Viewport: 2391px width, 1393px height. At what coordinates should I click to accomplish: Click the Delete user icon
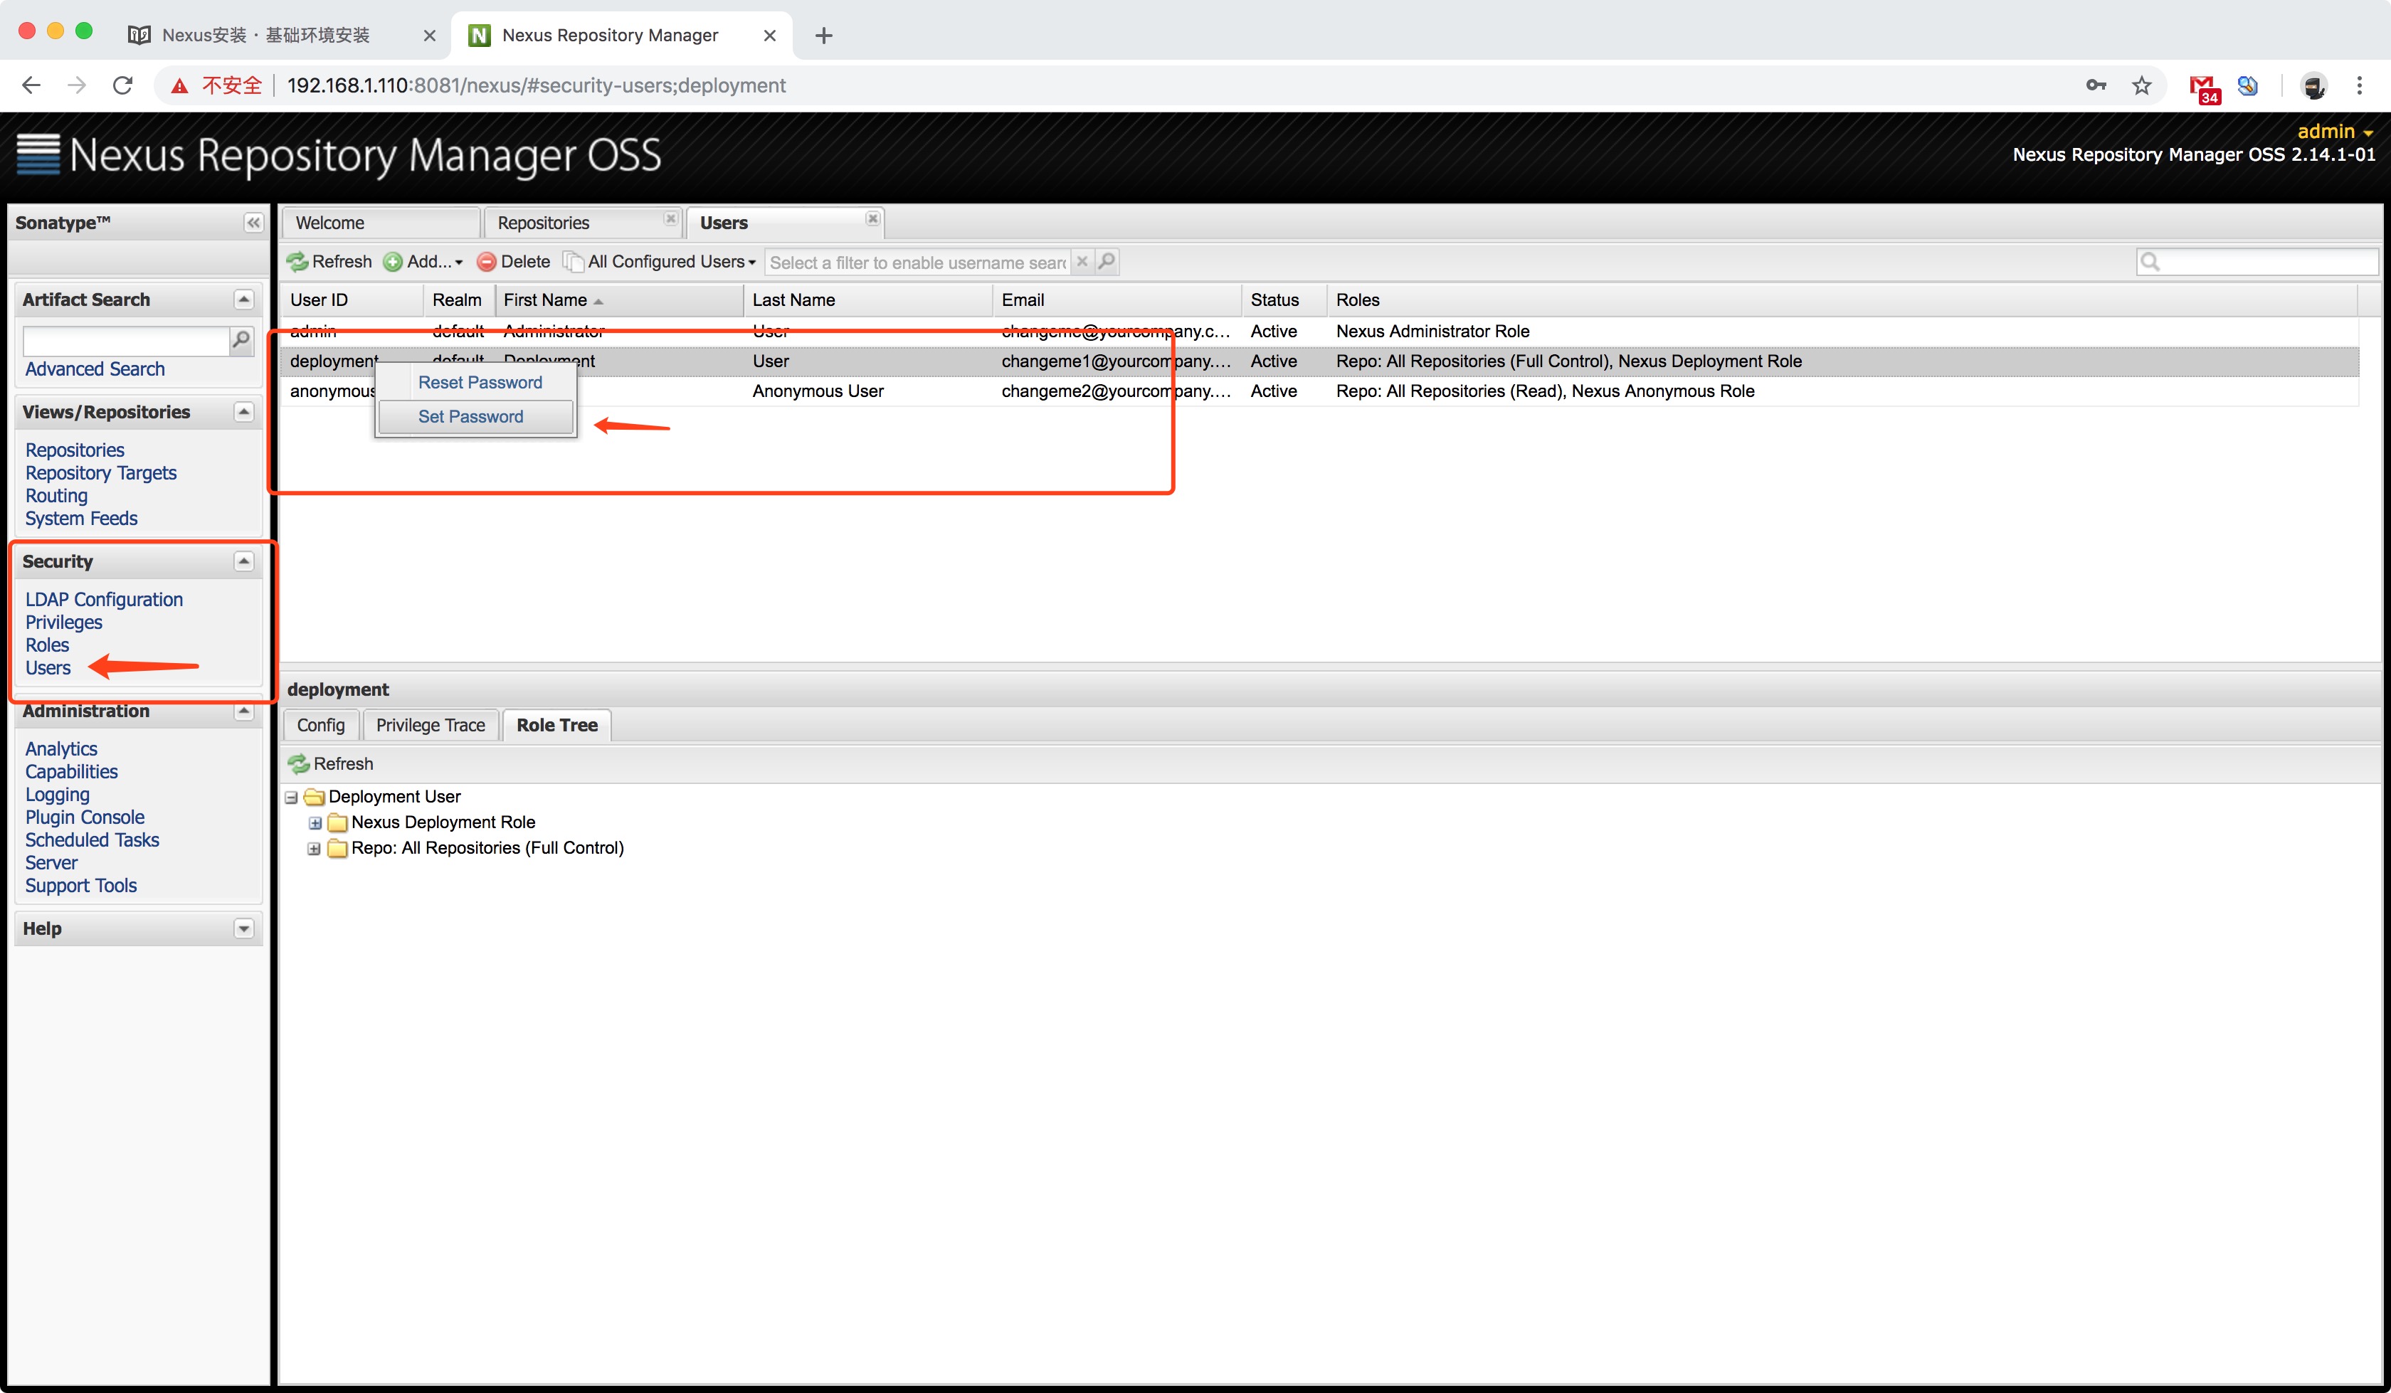click(x=487, y=262)
